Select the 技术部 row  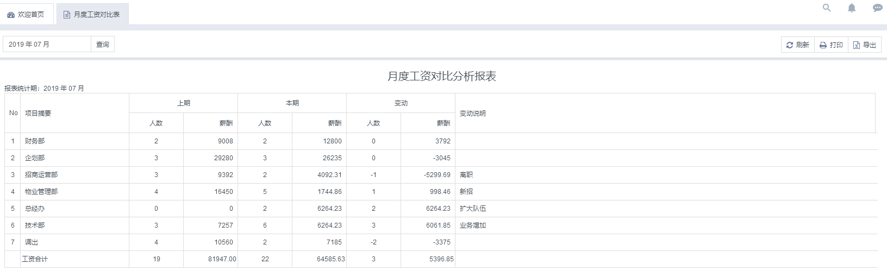pos(35,225)
